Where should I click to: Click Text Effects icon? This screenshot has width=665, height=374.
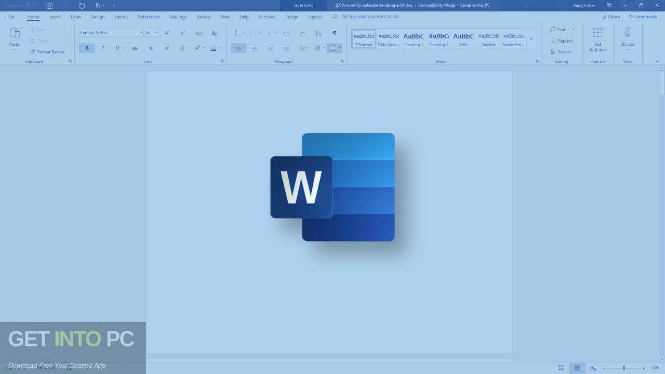[x=182, y=48]
